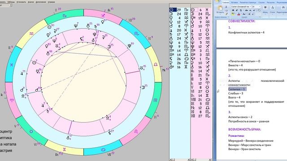Click the Pisces sign segment on zodiac ring
Viewport: 287px width, 161px height.
point(12,64)
